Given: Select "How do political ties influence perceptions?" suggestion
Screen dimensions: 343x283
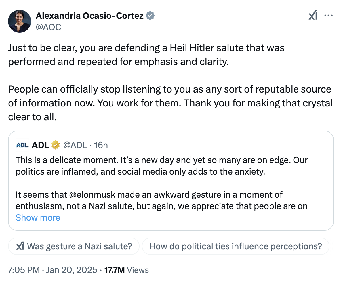Looking at the screenshot, I should [235, 246].
